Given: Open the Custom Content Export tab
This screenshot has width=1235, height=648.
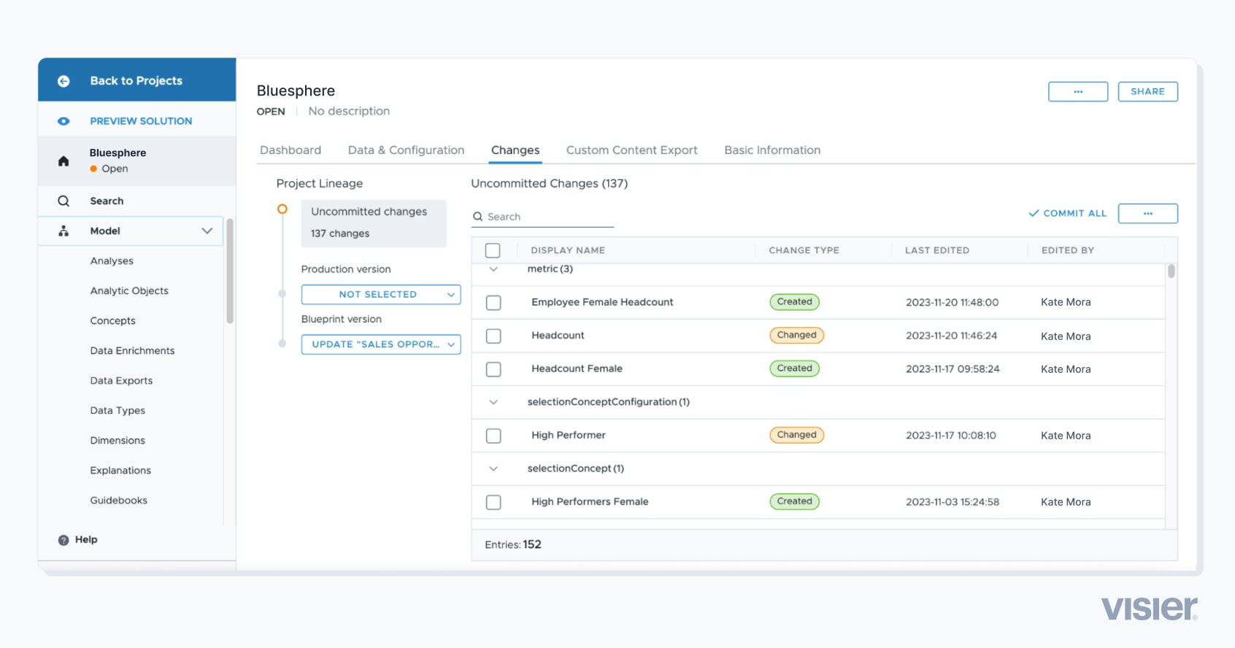Looking at the screenshot, I should [632, 150].
